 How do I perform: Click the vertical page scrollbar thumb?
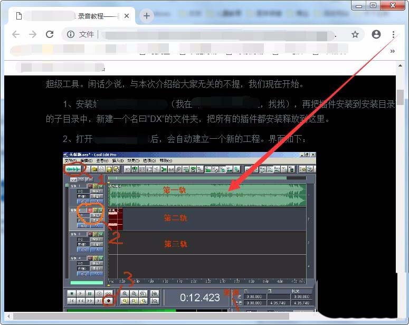click(401, 97)
